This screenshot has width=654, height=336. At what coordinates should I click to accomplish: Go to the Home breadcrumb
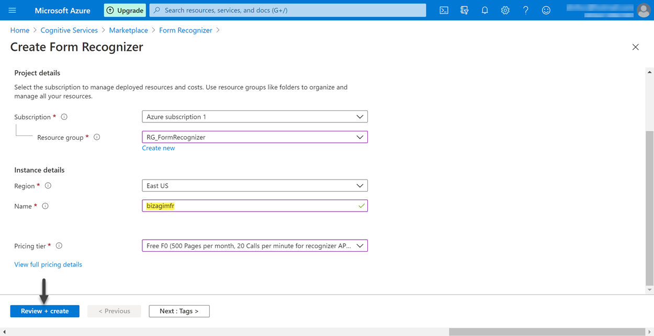[20, 30]
